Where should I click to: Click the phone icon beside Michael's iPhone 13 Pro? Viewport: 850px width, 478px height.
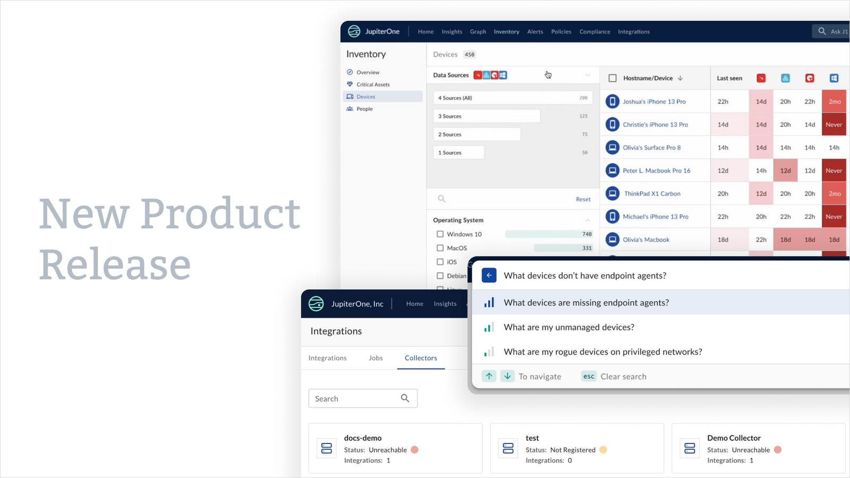tap(613, 217)
